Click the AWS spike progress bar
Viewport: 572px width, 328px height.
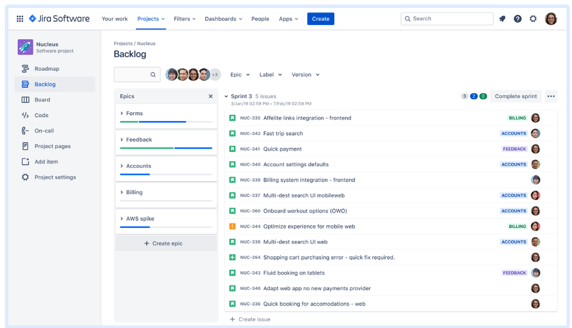click(166, 227)
